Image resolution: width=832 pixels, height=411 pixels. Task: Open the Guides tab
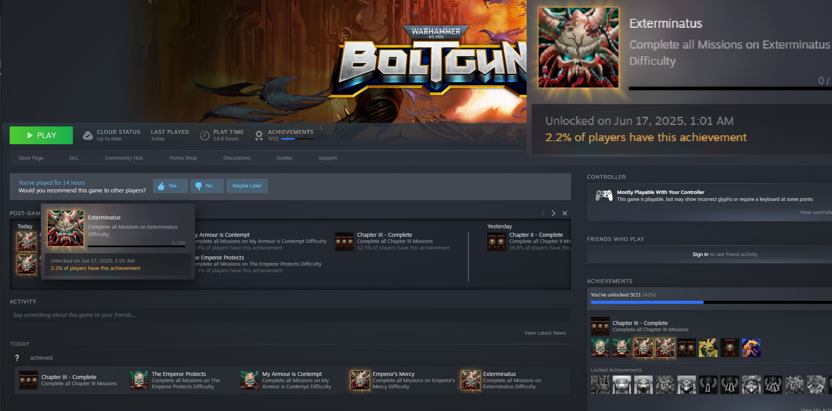[x=285, y=158]
